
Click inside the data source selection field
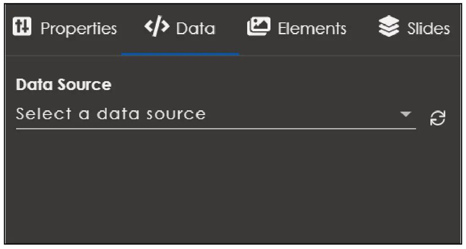pyautogui.click(x=169, y=114)
